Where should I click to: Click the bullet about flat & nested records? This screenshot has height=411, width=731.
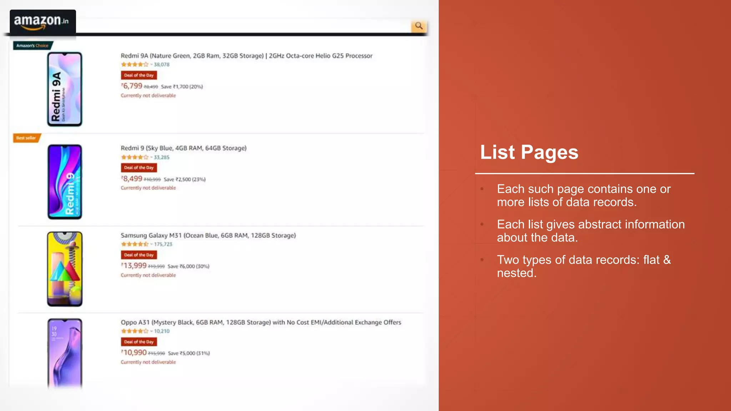coord(584,267)
